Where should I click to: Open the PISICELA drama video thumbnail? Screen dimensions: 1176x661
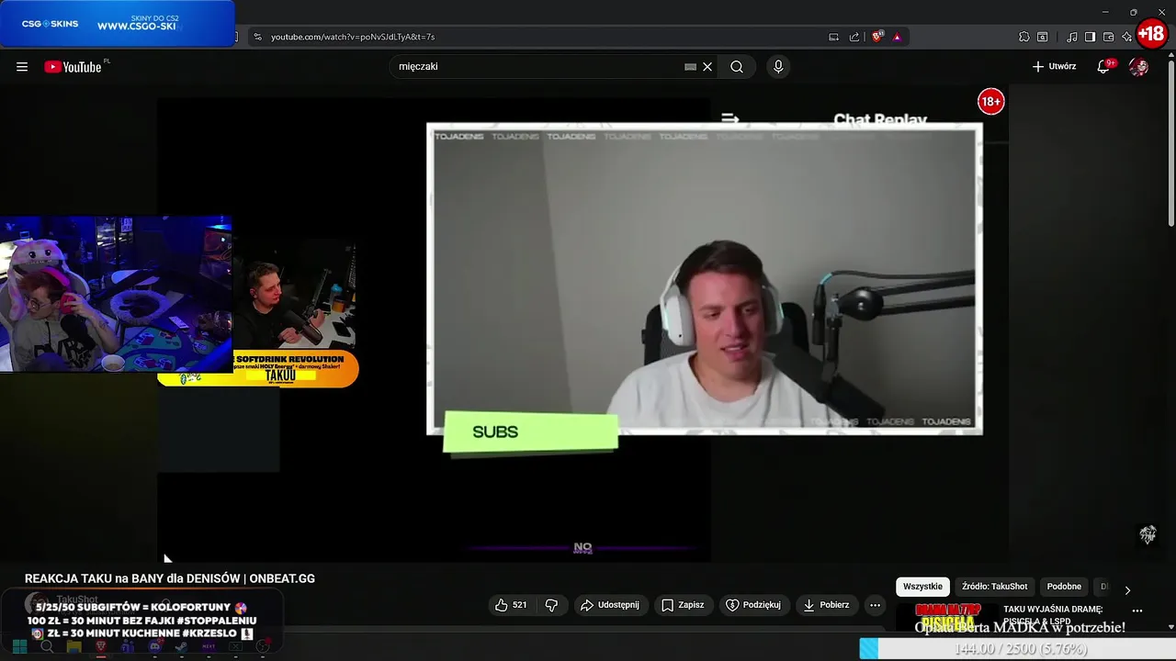click(947, 619)
